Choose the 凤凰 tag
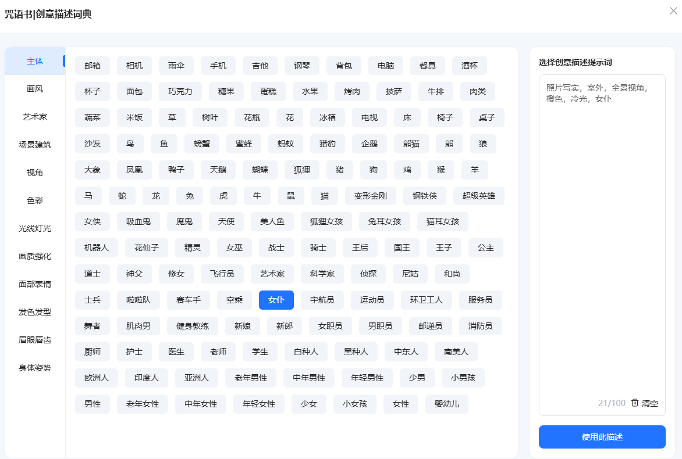This screenshot has height=459, width=682. tap(134, 170)
